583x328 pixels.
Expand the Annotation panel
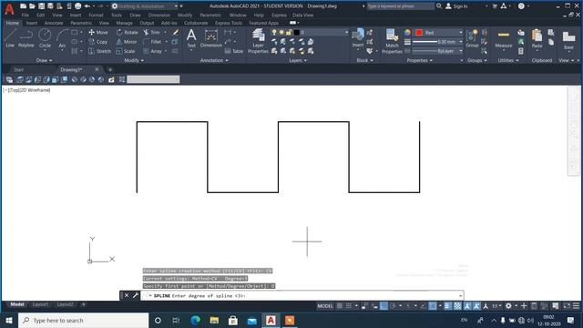[214, 60]
